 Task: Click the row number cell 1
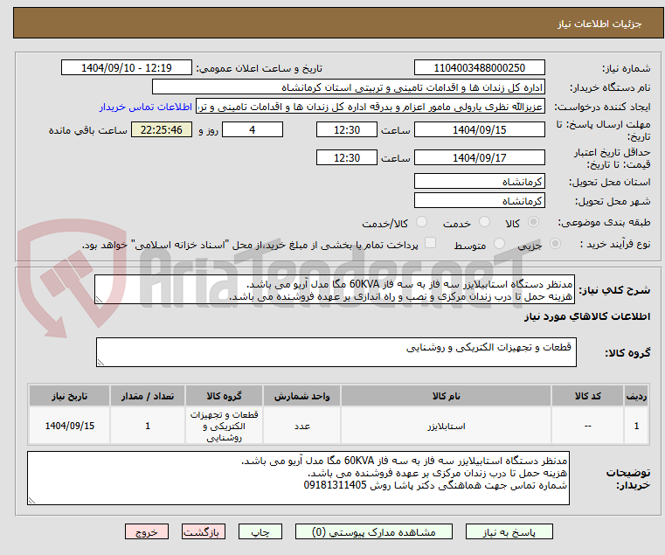click(636, 426)
